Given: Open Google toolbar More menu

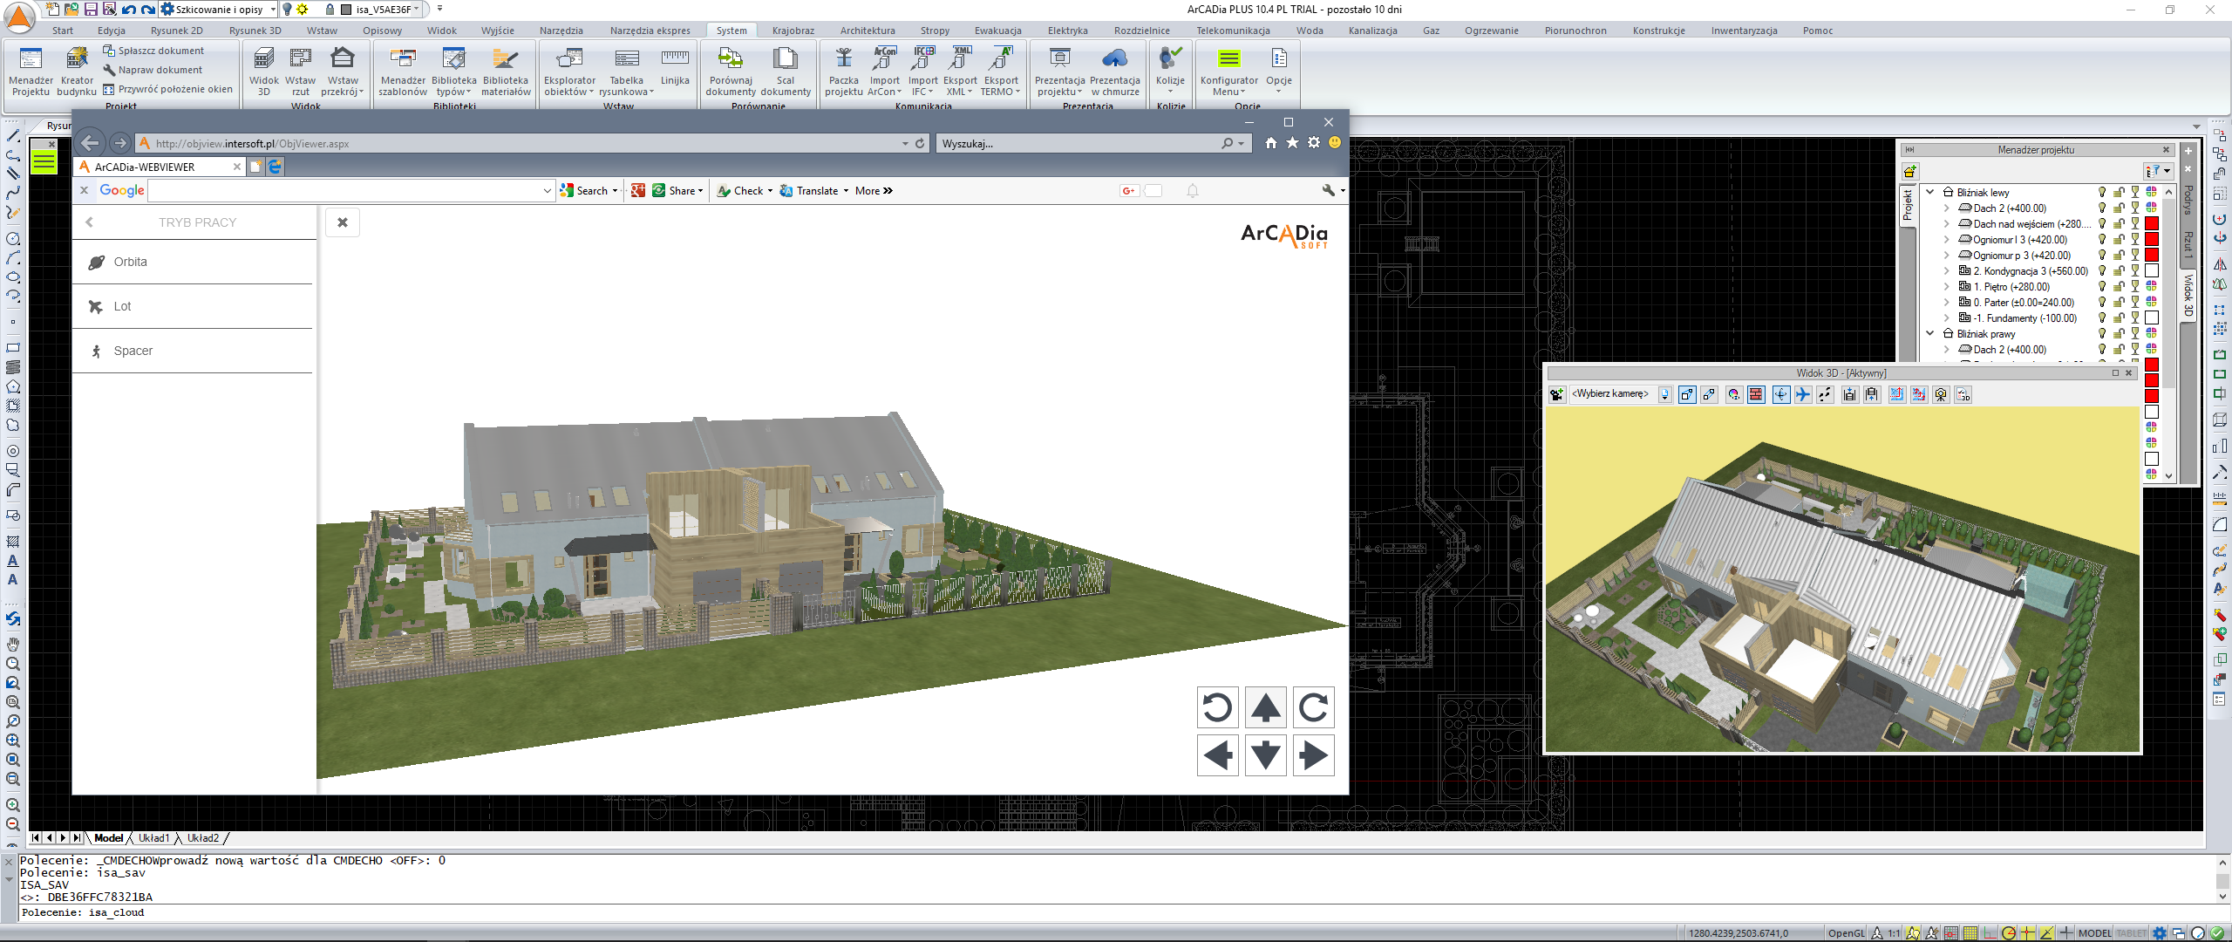Looking at the screenshot, I should click(x=874, y=190).
